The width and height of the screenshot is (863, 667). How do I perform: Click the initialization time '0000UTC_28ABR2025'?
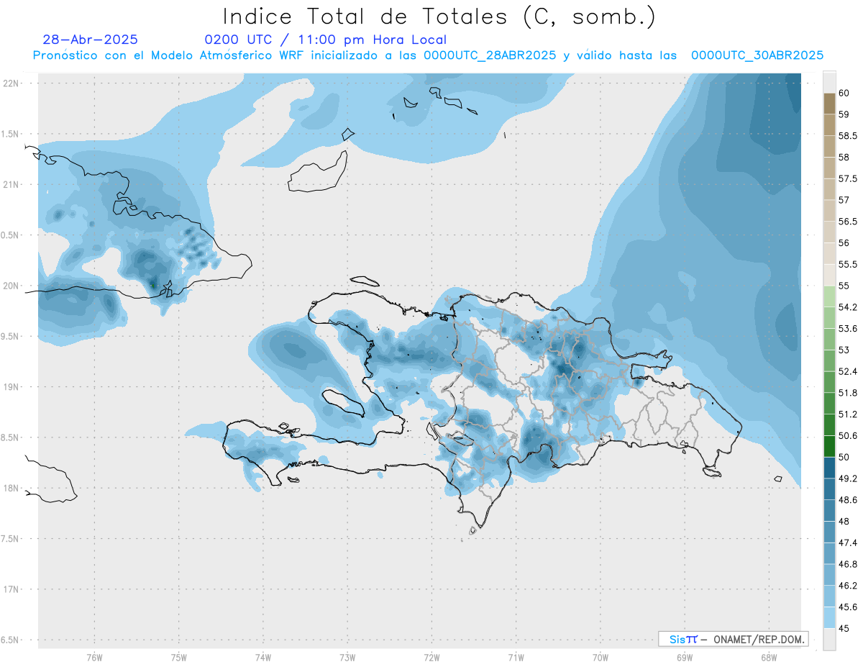point(489,55)
